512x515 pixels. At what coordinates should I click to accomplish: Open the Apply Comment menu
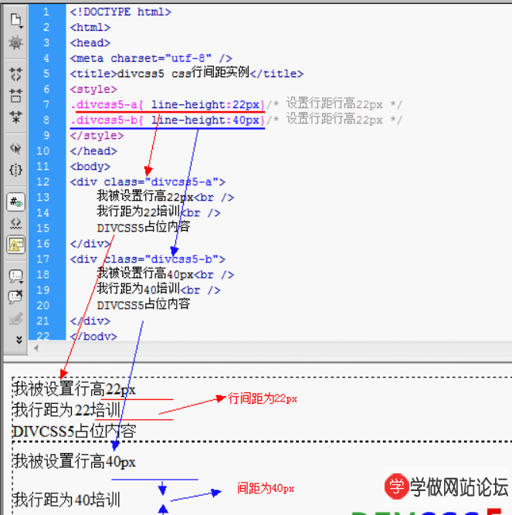click(15, 276)
